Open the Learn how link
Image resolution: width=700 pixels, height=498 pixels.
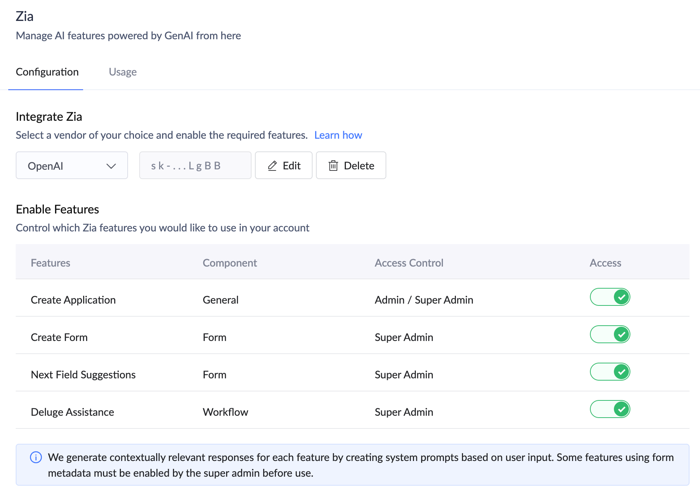[x=338, y=135]
